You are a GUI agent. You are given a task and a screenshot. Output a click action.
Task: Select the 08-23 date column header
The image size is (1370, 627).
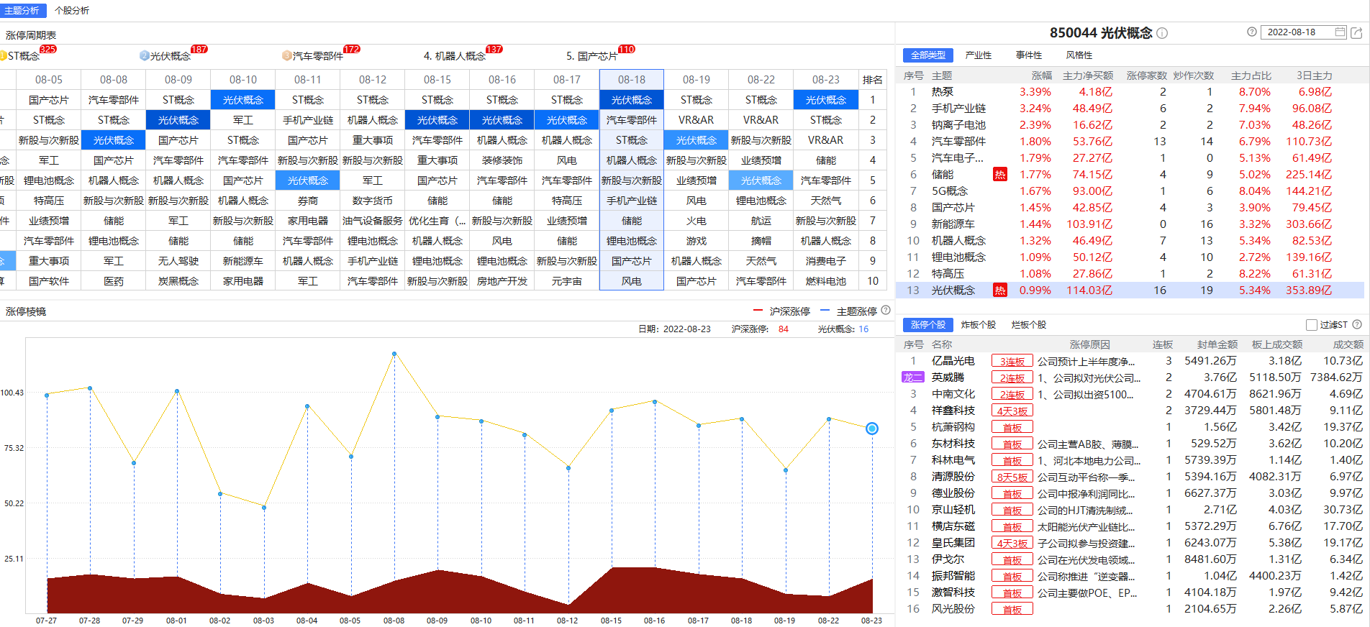[x=826, y=80]
